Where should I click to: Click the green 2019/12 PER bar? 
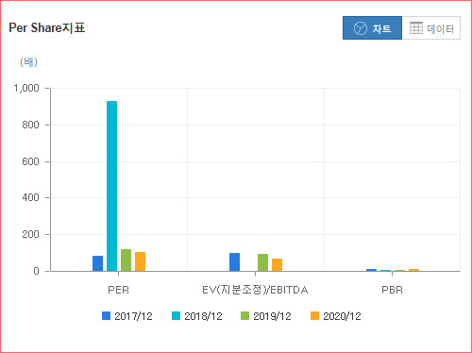(126, 261)
